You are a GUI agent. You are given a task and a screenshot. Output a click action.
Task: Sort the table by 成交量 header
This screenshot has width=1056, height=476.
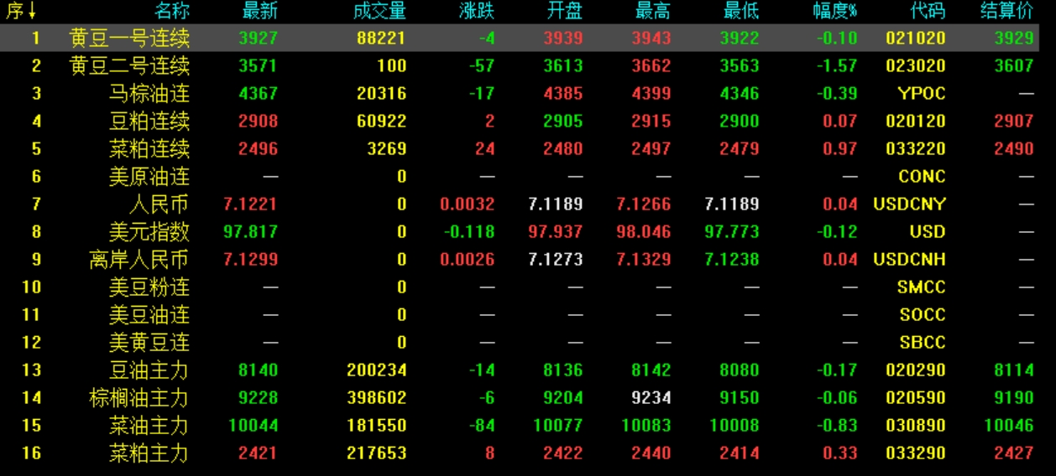tap(379, 11)
